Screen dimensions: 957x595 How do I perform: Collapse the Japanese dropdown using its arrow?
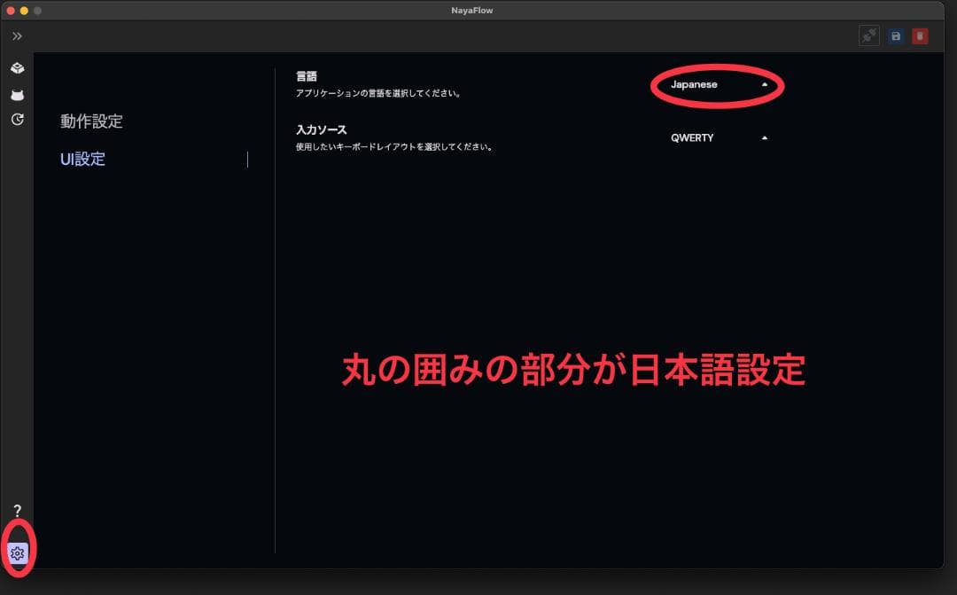(765, 84)
